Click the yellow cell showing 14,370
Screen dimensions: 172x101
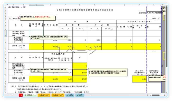[51, 79]
